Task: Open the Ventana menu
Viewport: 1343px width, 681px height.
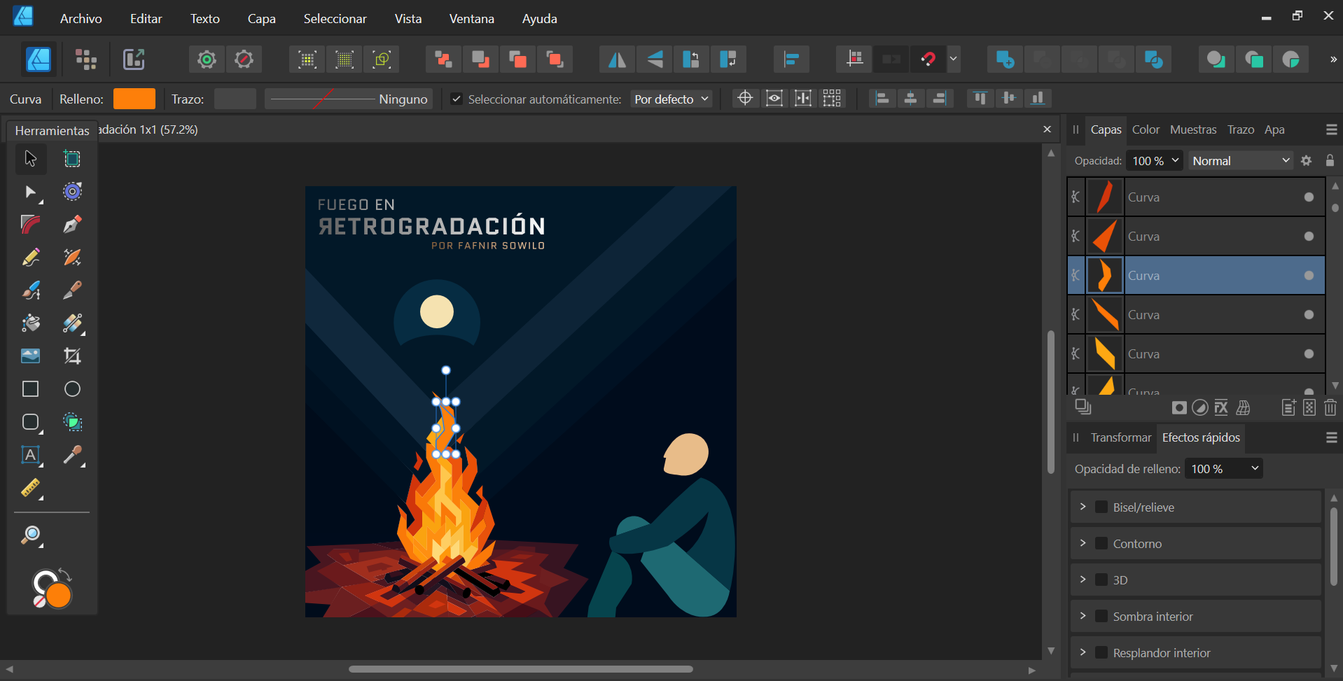Action: coord(471,19)
